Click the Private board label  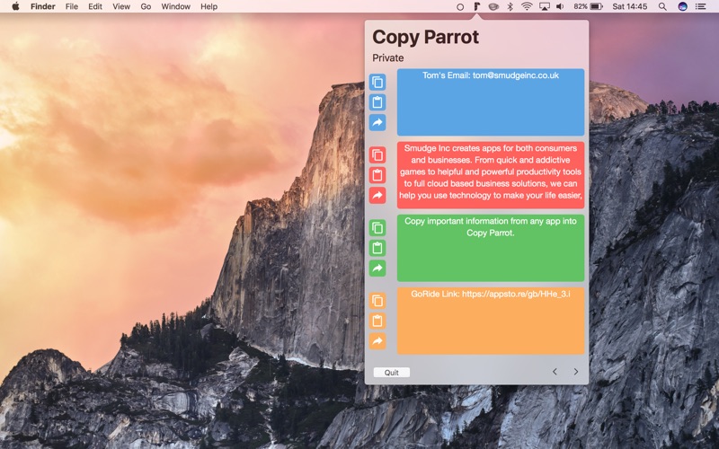click(x=388, y=58)
